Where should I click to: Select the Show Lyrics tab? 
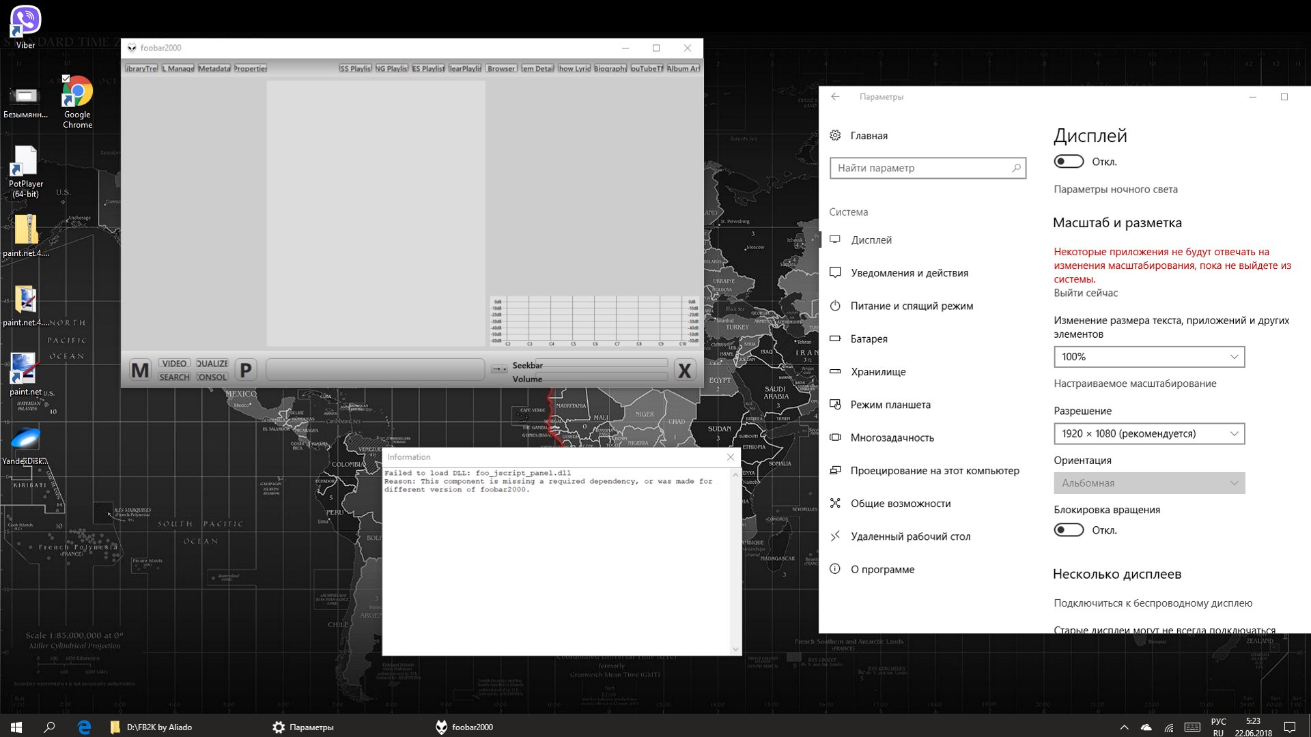click(574, 68)
